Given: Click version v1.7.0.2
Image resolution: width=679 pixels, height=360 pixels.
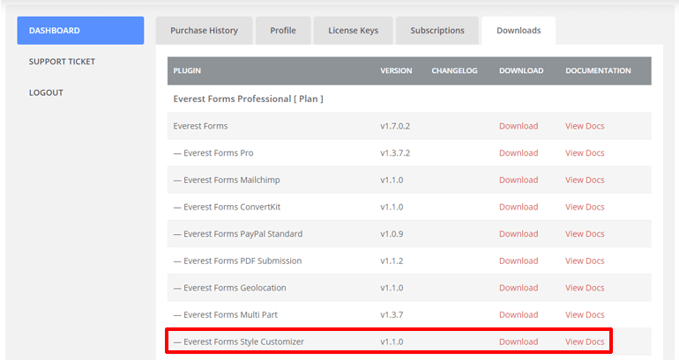Looking at the screenshot, I should point(395,126).
